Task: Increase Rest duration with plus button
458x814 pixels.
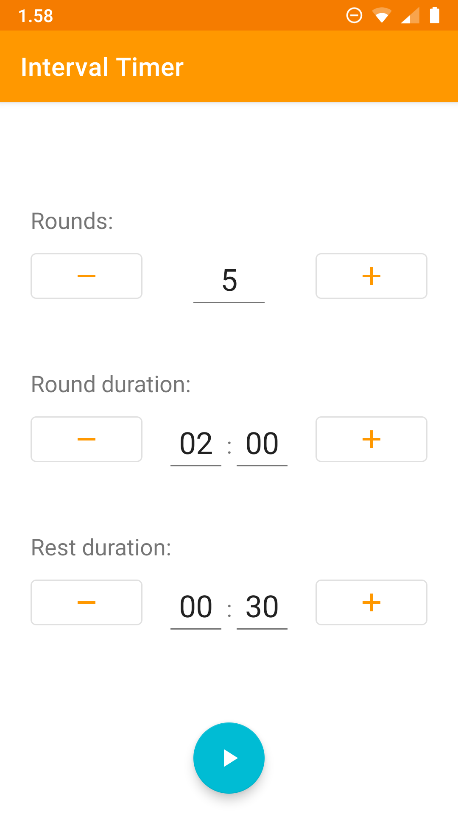Action: tap(371, 602)
